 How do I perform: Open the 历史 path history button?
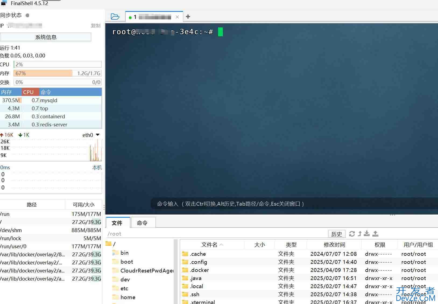pos(336,234)
